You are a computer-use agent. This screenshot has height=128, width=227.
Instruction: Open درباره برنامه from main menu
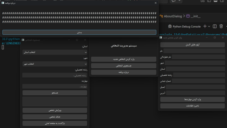(x=124, y=72)
